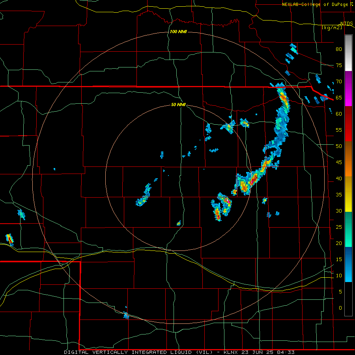This screenshot has height=355, width=355.
Task: Click the [kg/m2] units label
Action: 332,28
